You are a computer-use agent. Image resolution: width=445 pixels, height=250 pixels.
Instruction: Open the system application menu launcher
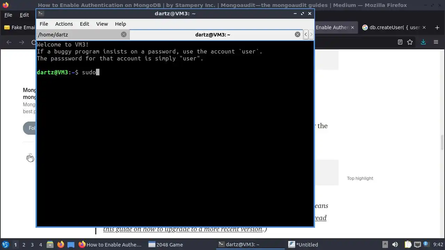click(x=5, y=244)
